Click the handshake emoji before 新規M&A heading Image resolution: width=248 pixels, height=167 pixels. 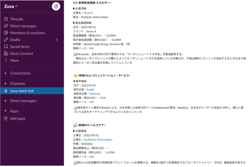coord(75,76)
